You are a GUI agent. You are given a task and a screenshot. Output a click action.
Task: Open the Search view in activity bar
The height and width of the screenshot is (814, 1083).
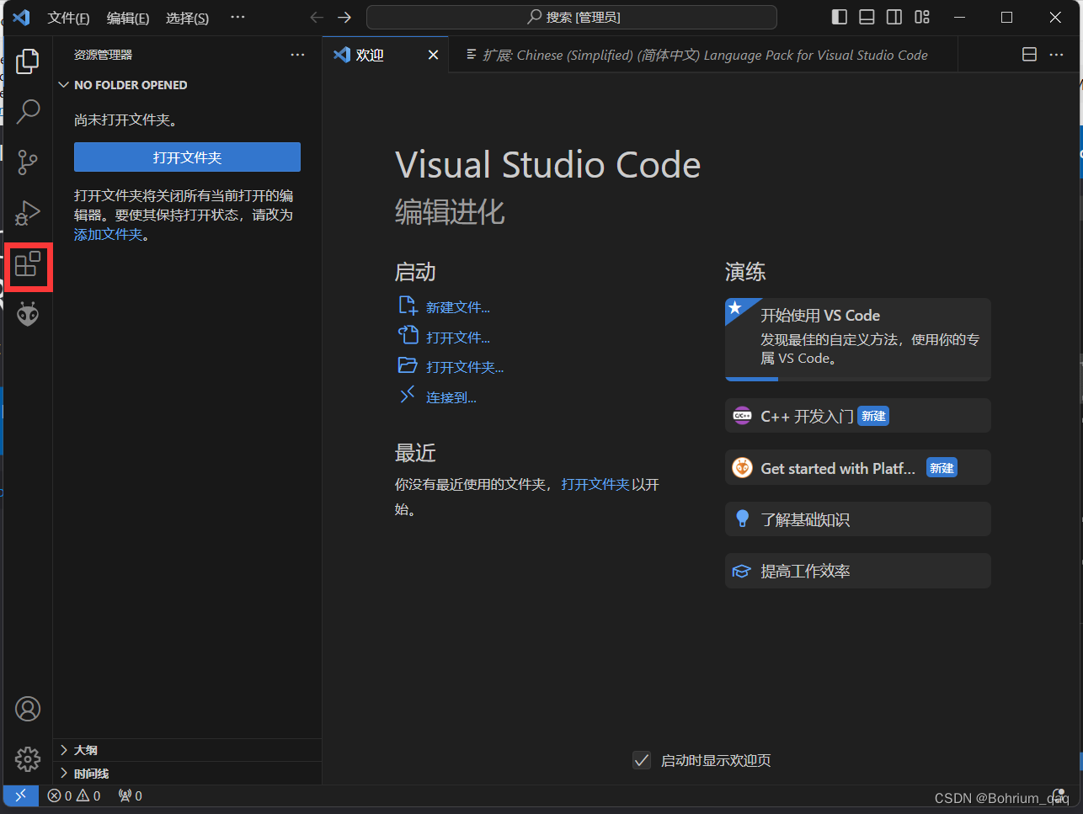click(28, 110)
